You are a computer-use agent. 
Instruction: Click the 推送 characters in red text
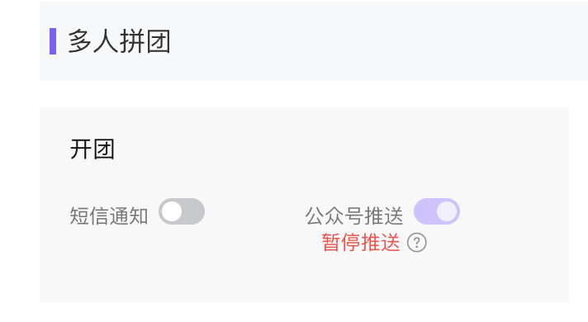381,243
